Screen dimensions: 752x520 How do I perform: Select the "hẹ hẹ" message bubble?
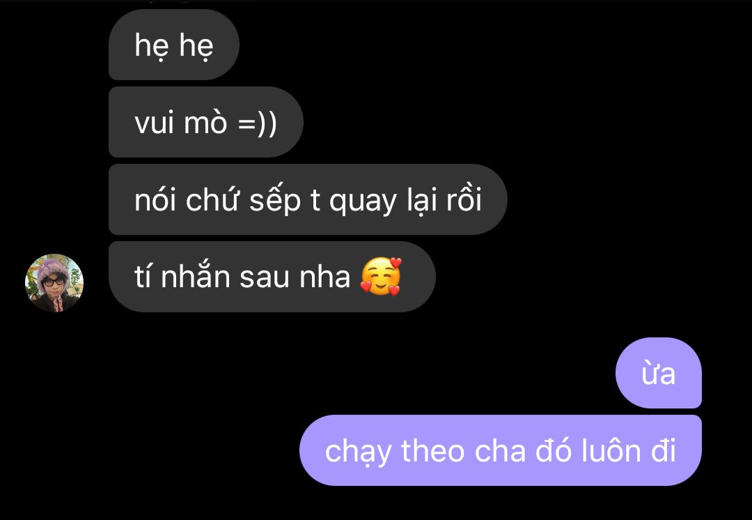point(174,45)
